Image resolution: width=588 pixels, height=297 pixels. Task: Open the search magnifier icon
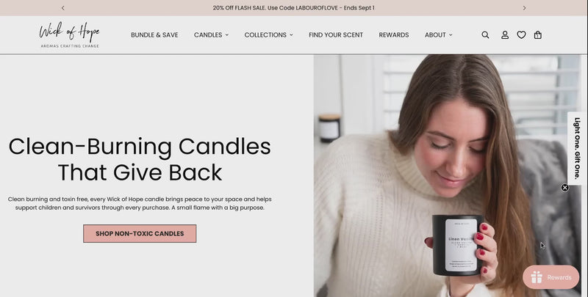pyautogui.click(x=485, y=34)
